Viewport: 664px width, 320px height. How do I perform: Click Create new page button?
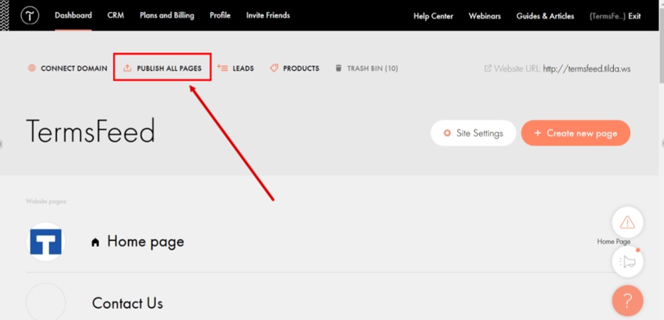[x=576, y=133]
